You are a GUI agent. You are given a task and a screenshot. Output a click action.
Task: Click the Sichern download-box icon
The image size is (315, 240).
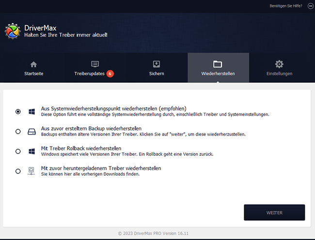157,64
